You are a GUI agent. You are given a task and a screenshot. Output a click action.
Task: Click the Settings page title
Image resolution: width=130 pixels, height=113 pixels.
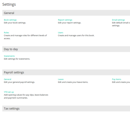[9, 4]
